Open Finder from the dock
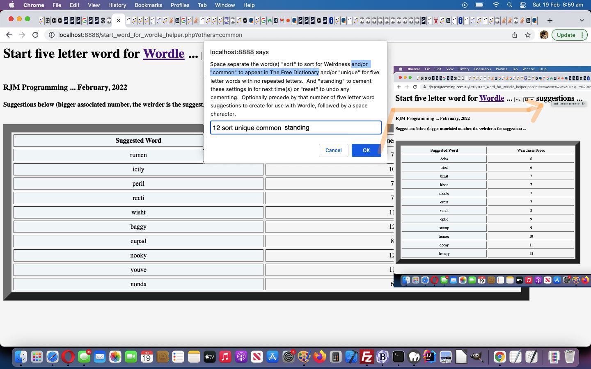This screenshot has width=591, height=369. click(x=21, y=357)
